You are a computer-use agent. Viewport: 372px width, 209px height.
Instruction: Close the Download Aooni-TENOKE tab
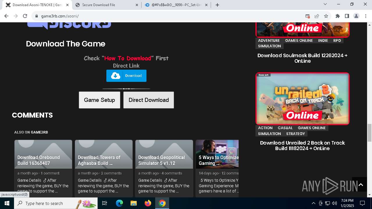click(x=67, y=5)
